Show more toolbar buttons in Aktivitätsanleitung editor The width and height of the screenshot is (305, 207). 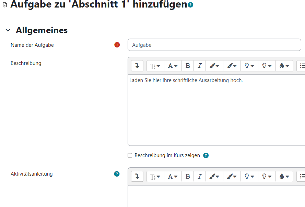tap(137, 176)
